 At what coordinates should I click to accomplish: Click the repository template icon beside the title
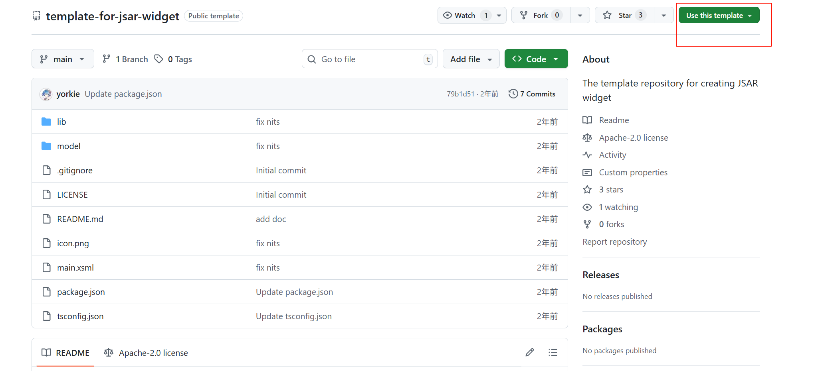36,16
